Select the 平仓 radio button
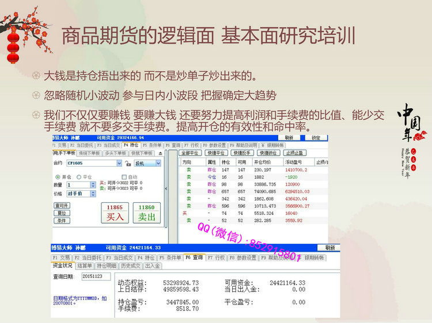 (x=78, y=177)
